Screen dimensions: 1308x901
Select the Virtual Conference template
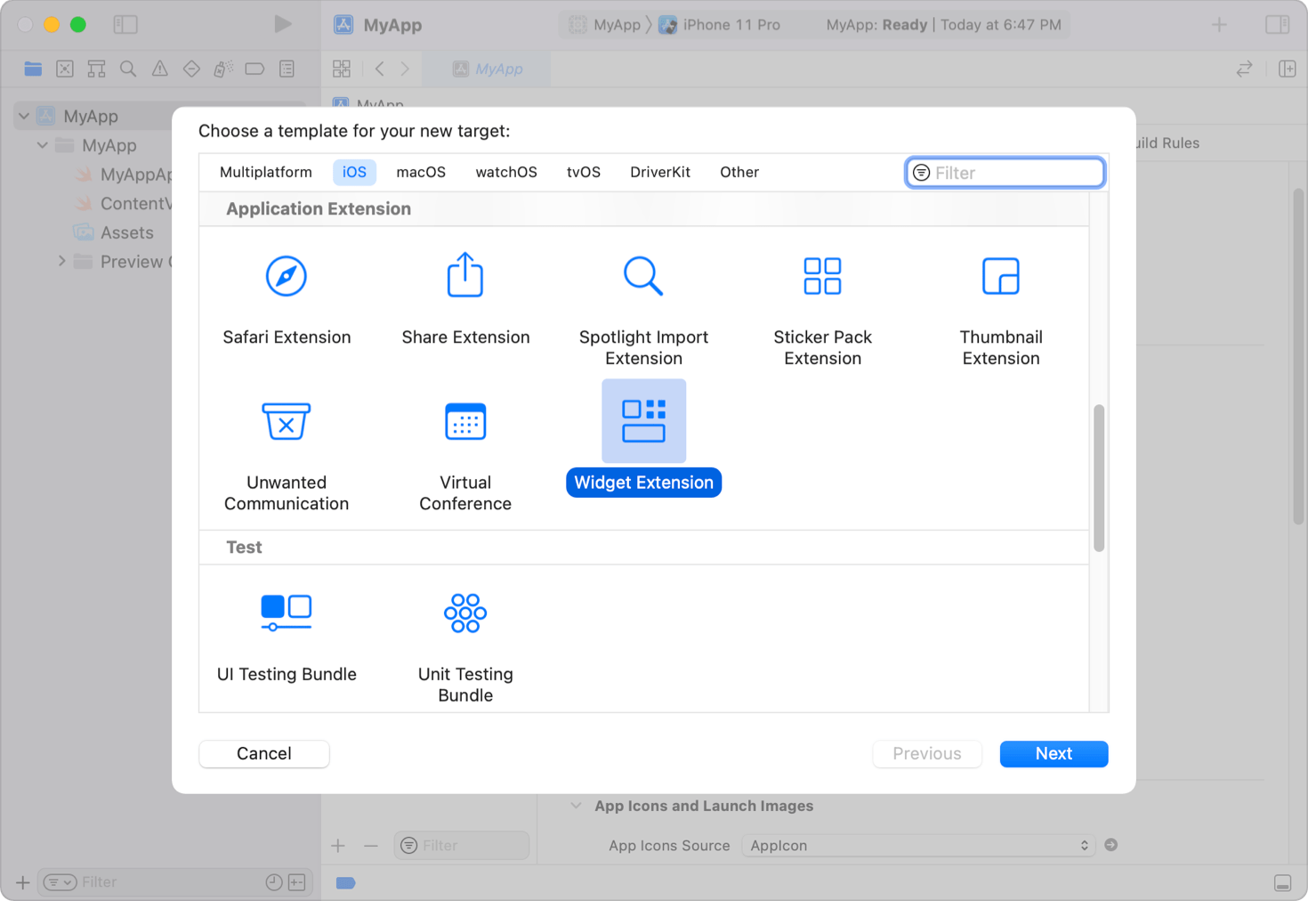pyautogui.click(x=464, y=450)
